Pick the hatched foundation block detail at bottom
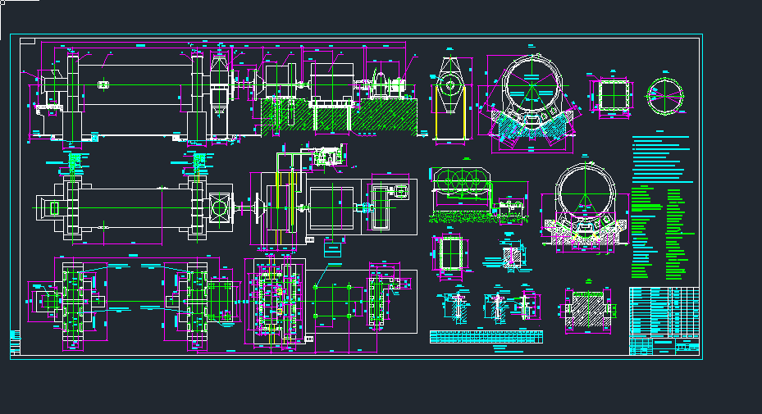The image size is (762, 414). (x=587, y=312)
